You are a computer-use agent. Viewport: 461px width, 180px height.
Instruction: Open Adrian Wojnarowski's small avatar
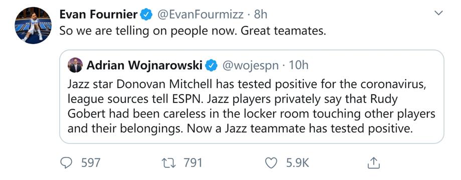75,65
